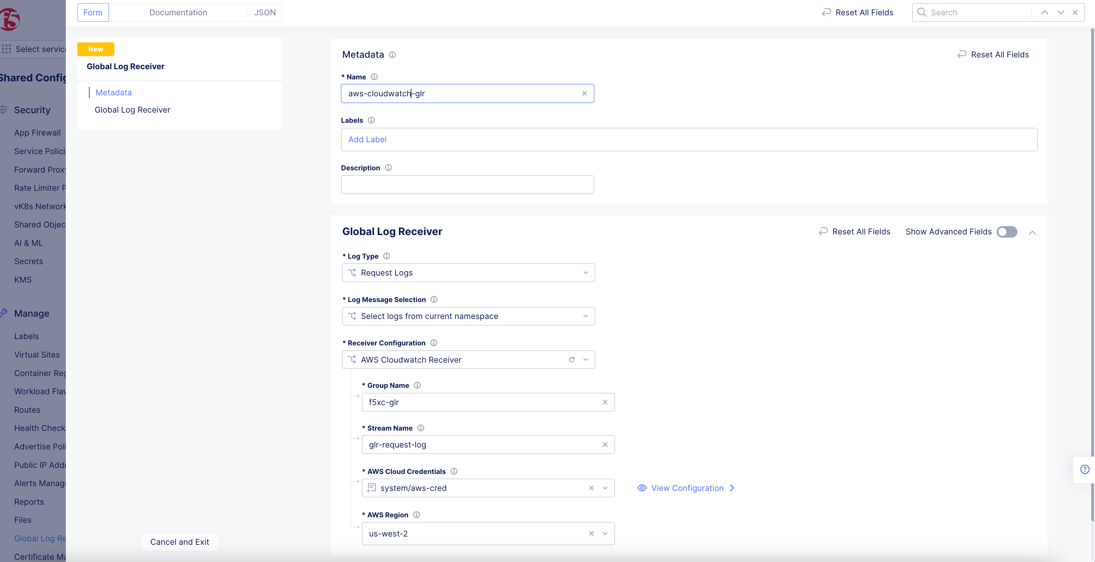Switch to the JSON tab

pos(264,12)
